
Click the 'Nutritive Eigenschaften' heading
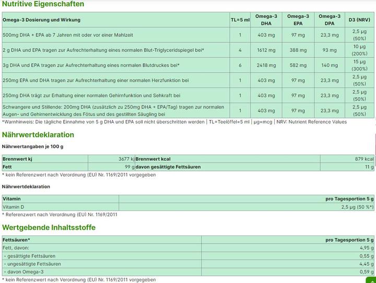pos(43,4)
